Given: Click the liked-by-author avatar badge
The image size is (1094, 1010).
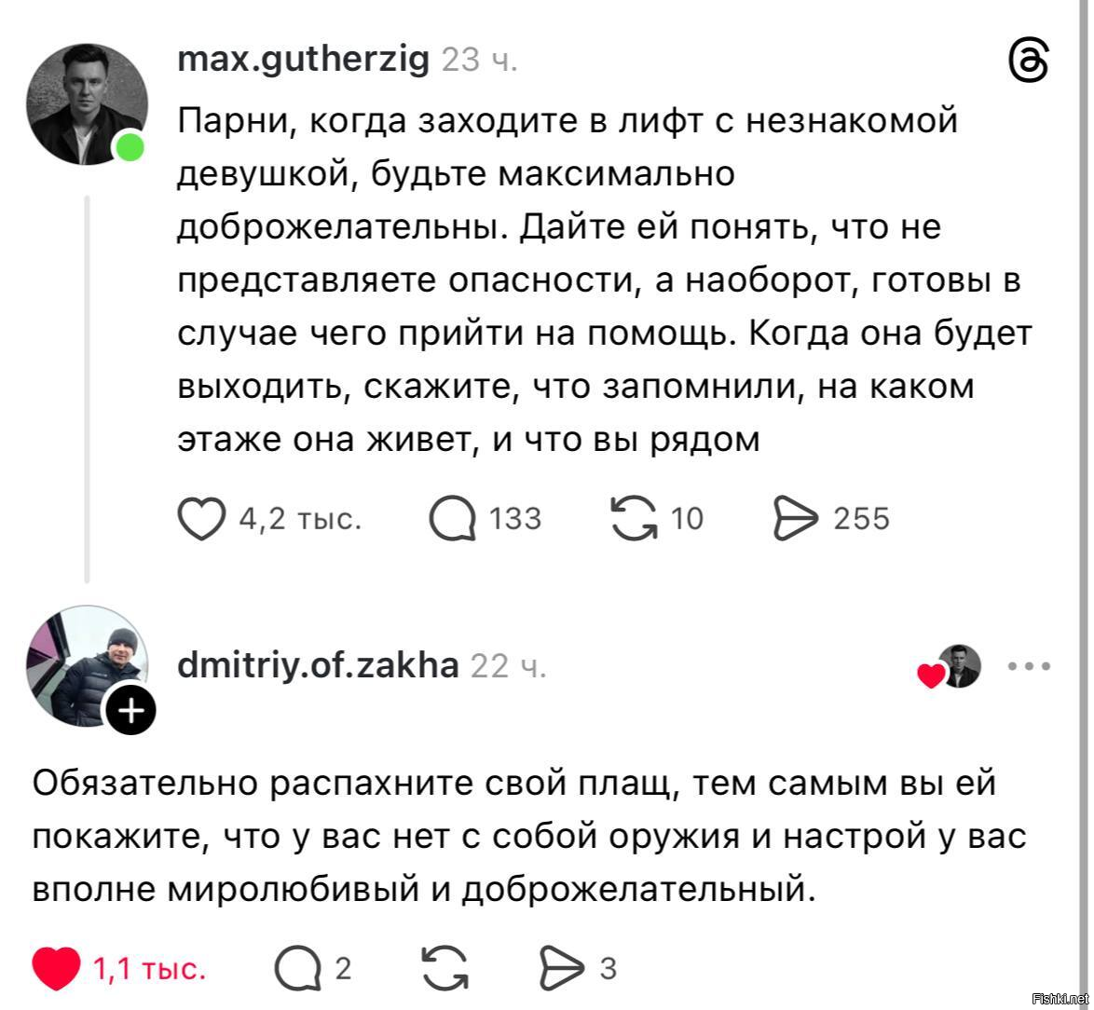Looking at the screenshot, I should pos(958,666).
